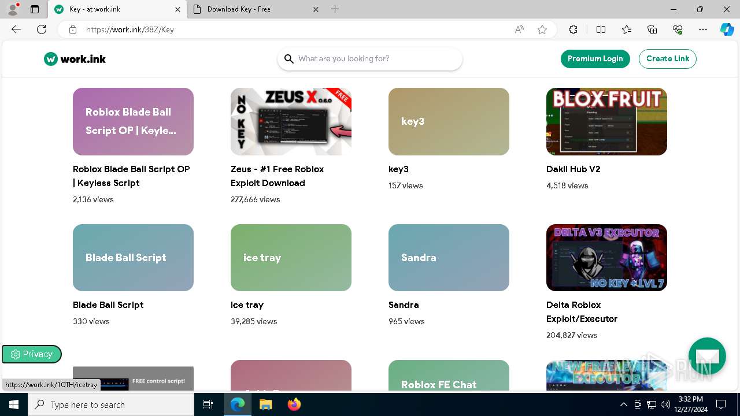
Task: View site information lock icon
Action: [x=73, y=29]
